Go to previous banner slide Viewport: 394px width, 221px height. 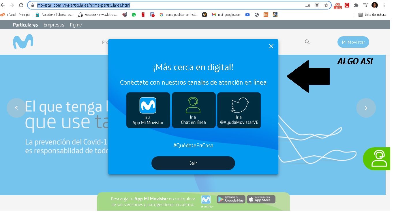pos(16,108)
